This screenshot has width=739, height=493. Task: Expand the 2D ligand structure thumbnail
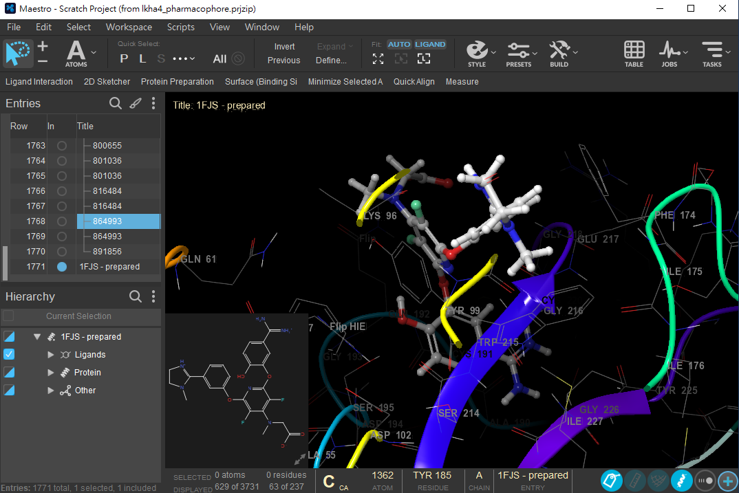coord(300,459)
